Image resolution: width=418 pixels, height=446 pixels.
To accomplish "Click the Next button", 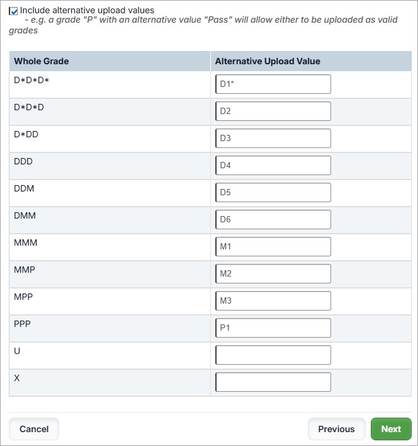I will click(x=390, y=429).
